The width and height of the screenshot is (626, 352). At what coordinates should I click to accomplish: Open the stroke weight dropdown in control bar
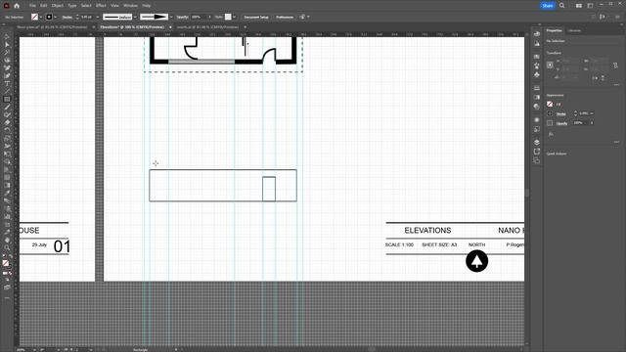click(98, 18)
